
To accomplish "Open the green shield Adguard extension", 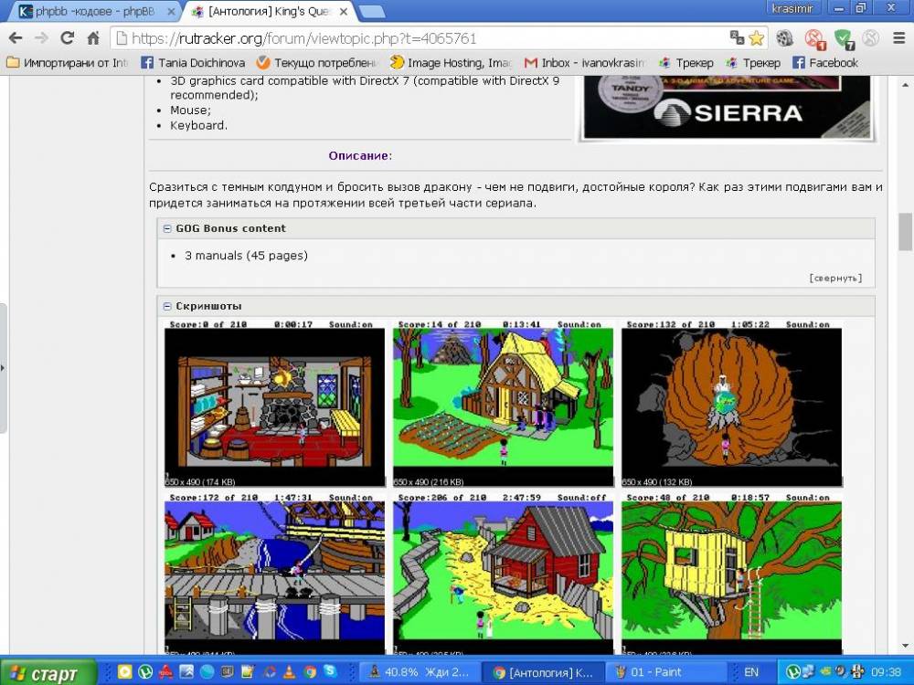I will 844,39.
